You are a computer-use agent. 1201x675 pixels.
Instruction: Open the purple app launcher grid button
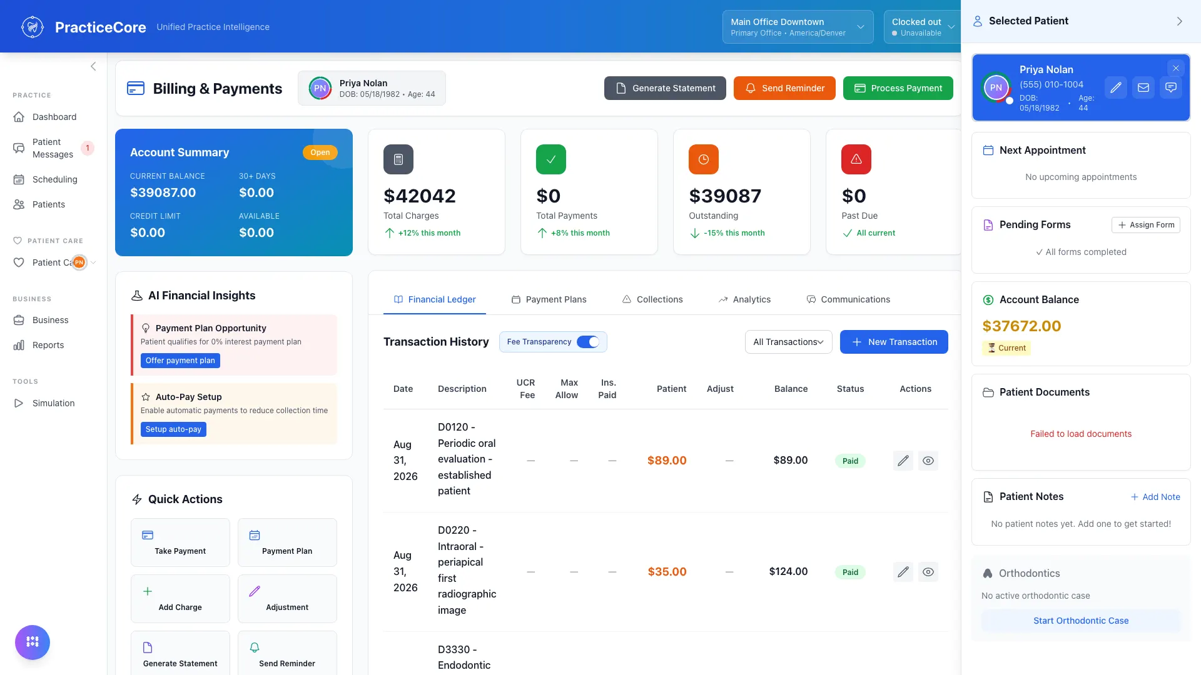click(x=33, y=642)
